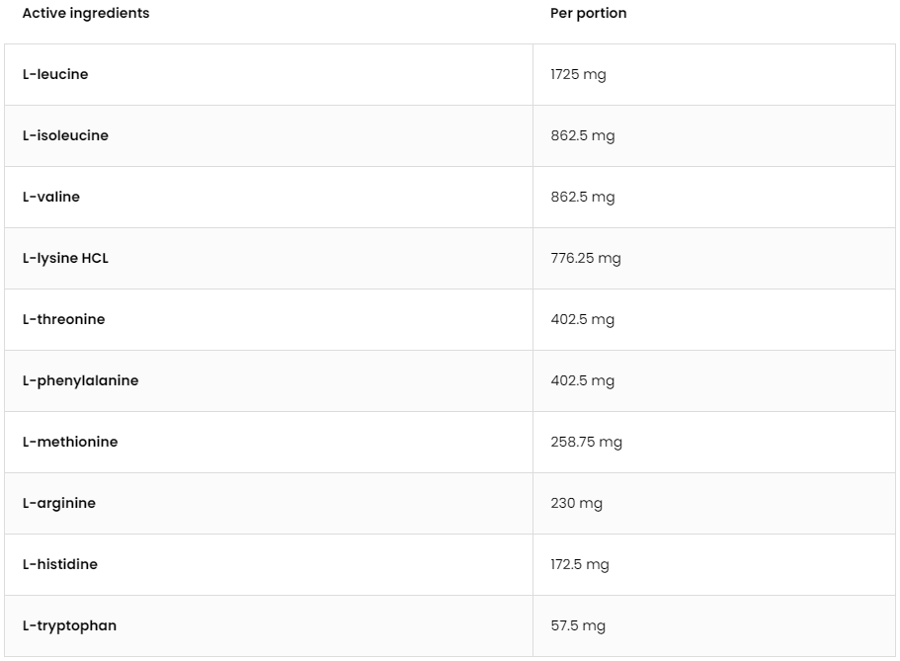This screenshot has height=661, width=900.
Task: Select the L-lysine HCL ingredient name
Action: coord(65,259)
